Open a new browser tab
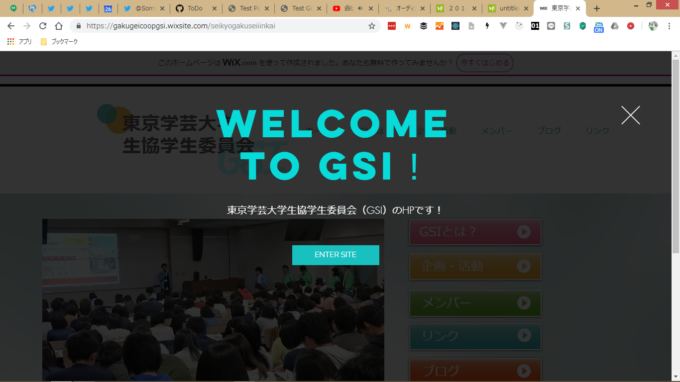This screenshot has width=680, height=382. (x=597, y=8)
